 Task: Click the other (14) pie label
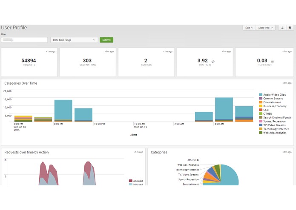[x=193, y=160]
